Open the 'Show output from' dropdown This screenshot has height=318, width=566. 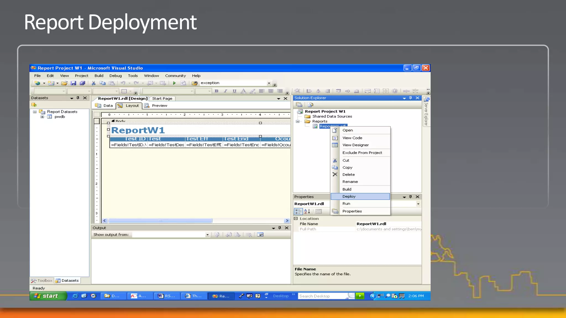tap(207, 235)
